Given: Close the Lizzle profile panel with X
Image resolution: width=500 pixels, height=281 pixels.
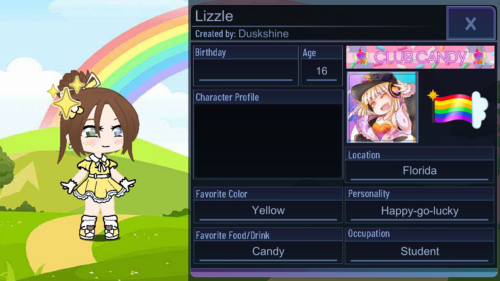Looking at the screenshot, I should (x=471, y=23).
